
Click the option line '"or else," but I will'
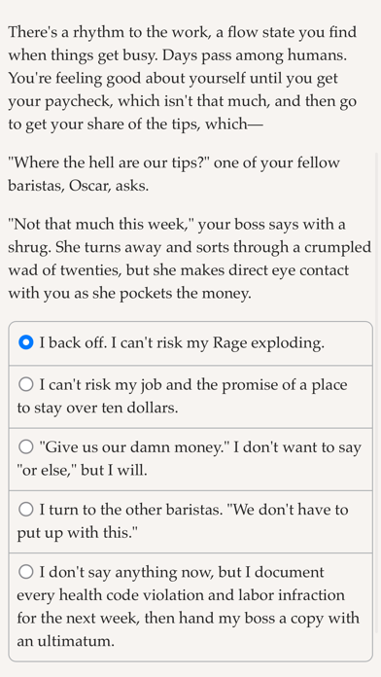[x=82, y=470]
